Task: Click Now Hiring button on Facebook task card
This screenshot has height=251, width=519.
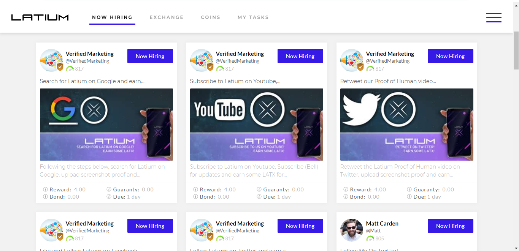Action: (x=150, y=226)
